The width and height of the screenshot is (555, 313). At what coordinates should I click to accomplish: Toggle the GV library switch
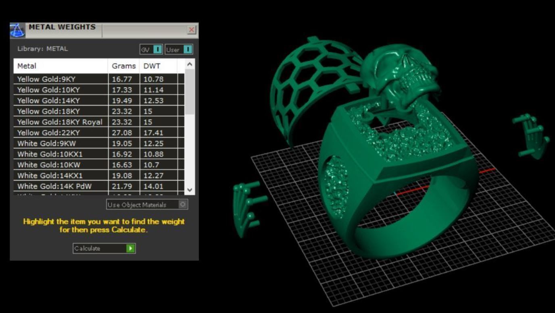[151, 50]
